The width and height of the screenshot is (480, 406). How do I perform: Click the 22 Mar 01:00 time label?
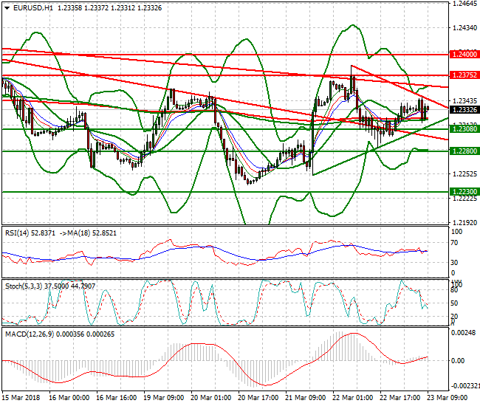pyautogui.click(x=353, y=398)
